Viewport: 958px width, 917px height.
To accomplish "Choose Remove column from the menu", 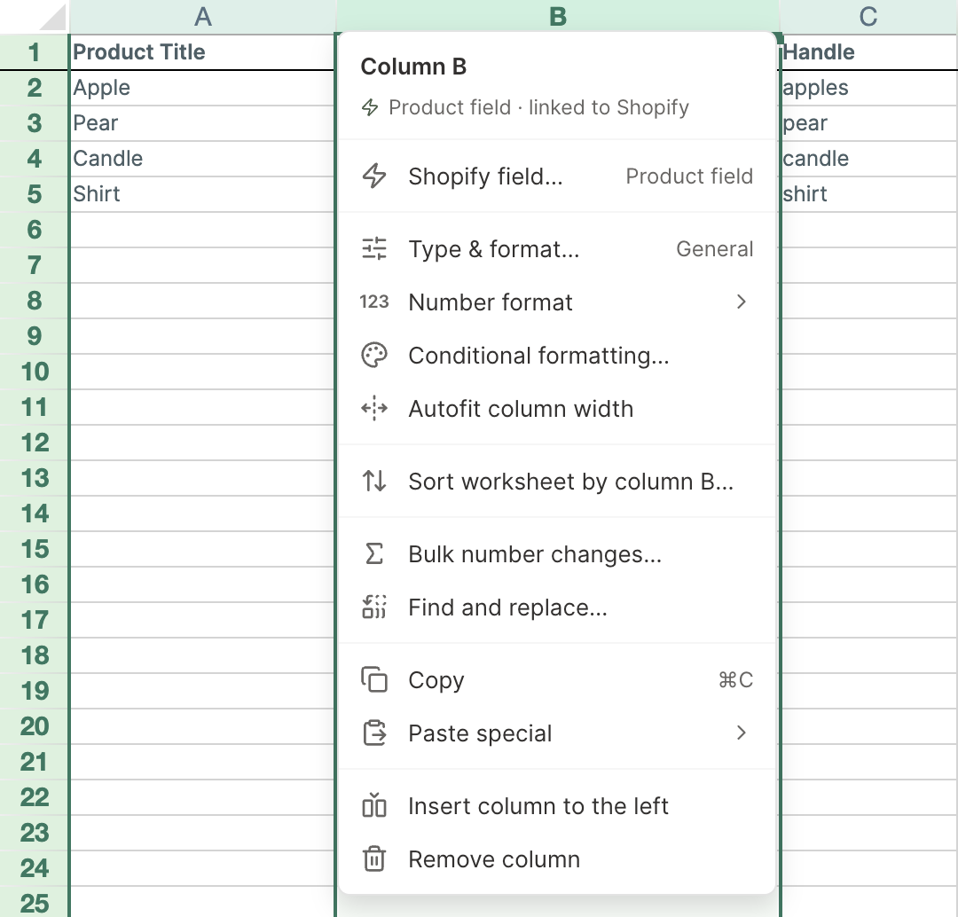I will pyautogui.click(x=556, y=858).
